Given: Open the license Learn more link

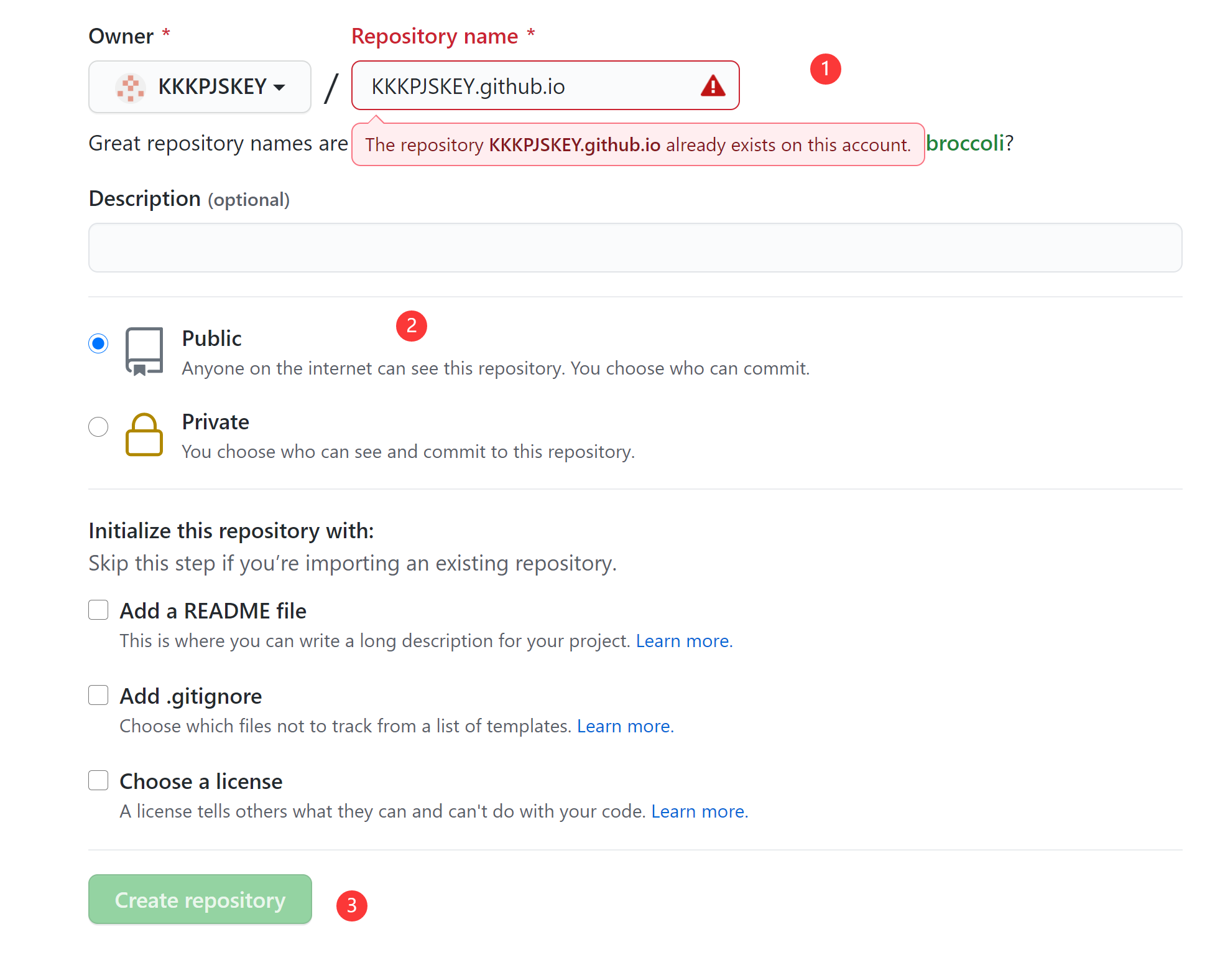Looking at the screenshot, I should [x=700, y=811].
